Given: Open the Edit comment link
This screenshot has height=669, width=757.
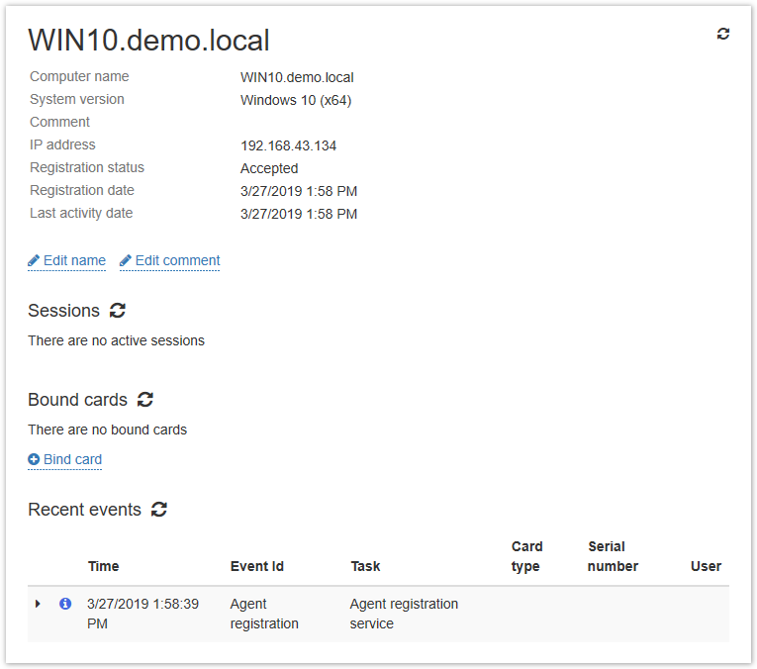Looking at the screenshot, I should [177, 261].
